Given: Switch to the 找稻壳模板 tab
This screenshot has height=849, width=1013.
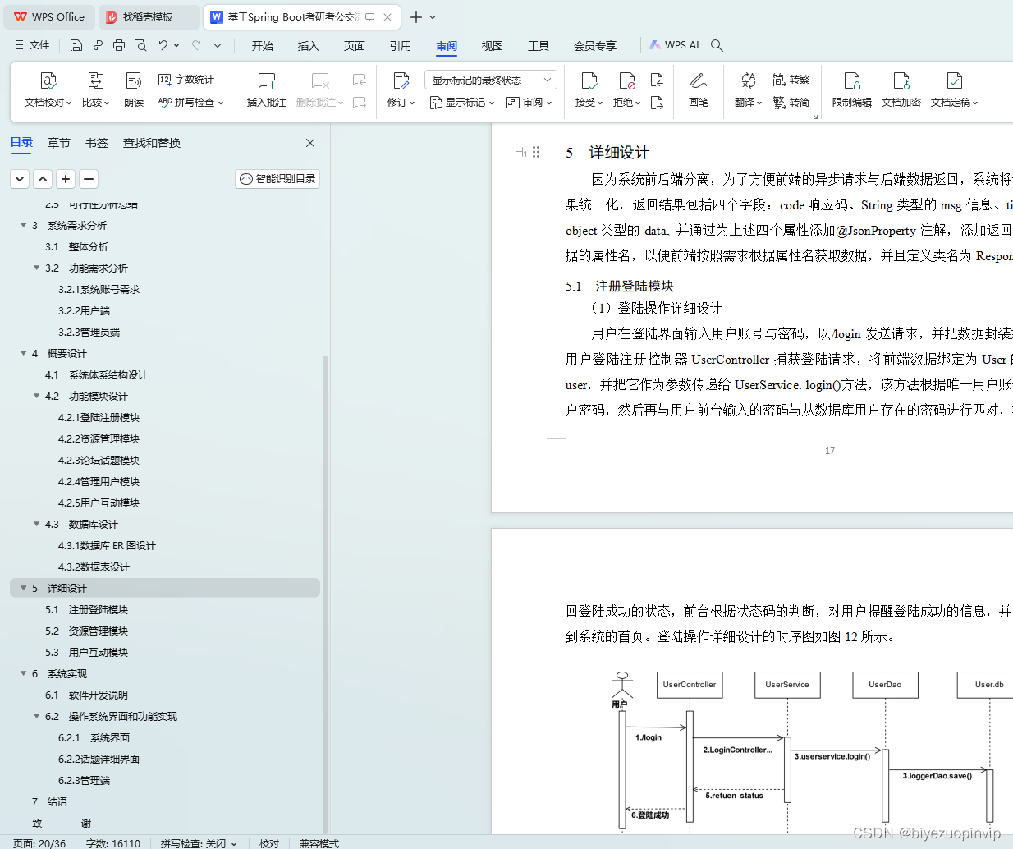Looking at the screenshot, I should click(x=148, y=16).
